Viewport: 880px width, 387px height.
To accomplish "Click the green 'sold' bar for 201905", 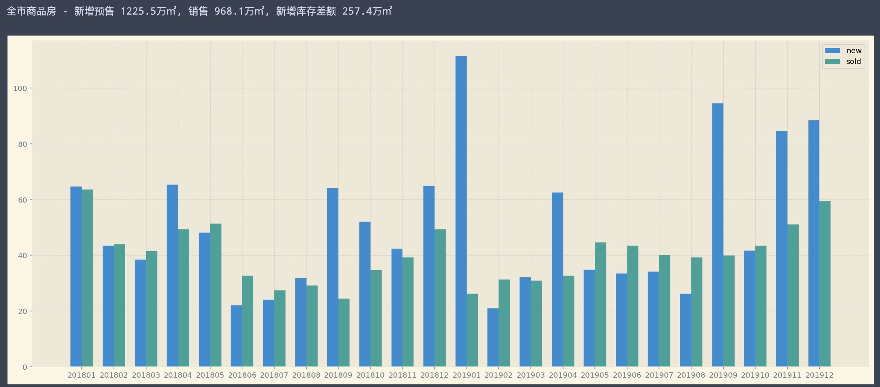I will [x=600, y=305].
